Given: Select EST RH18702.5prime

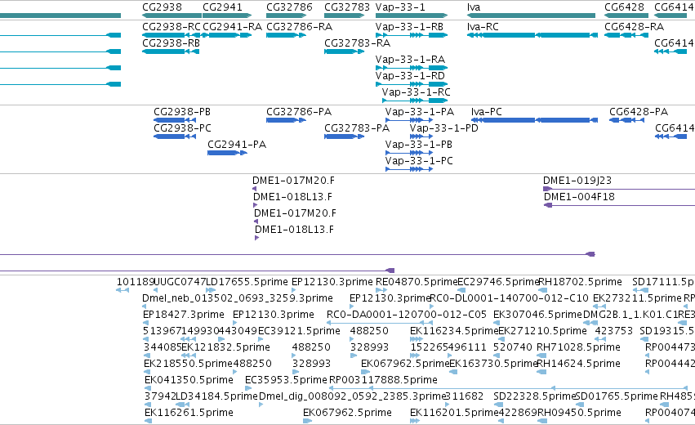Looking at the screenshot, I should click(x=580, y=282).
